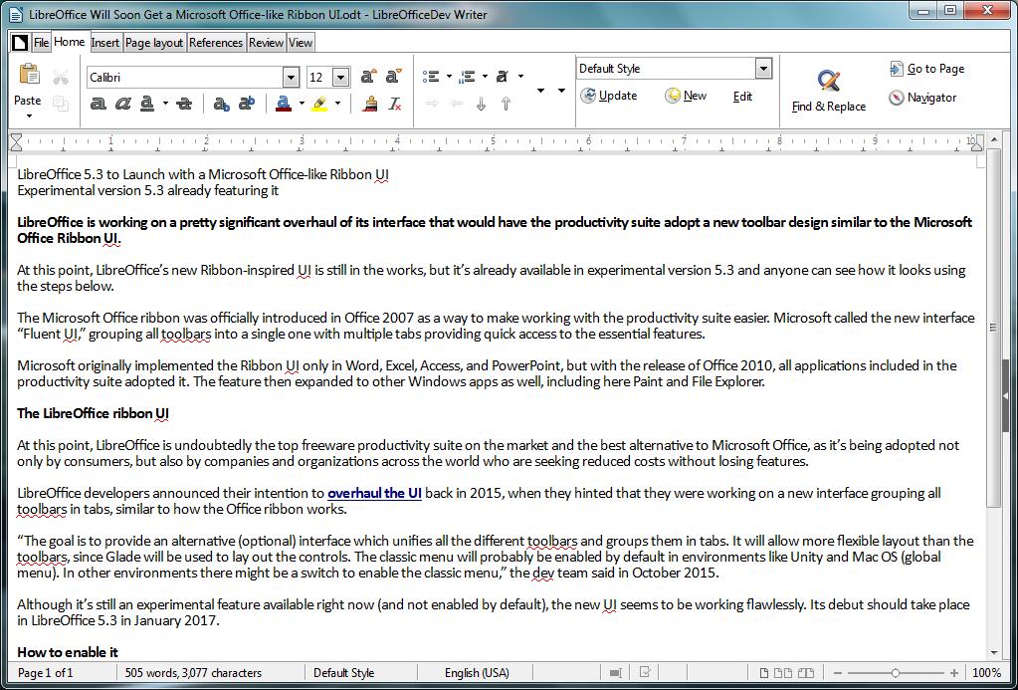Toggle Subscript formatting
This screenshot has height=690, width=1018.
pyautogui.click(x=221, y=104)
